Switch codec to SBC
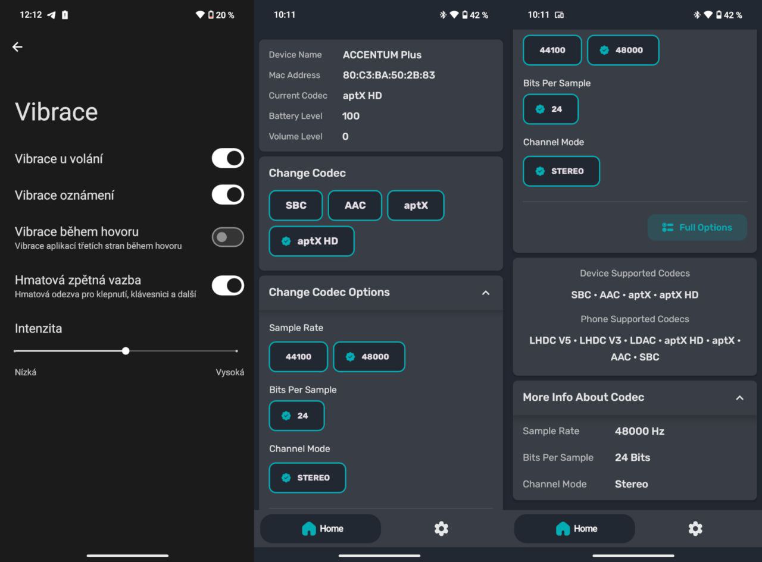 (296, 205)
